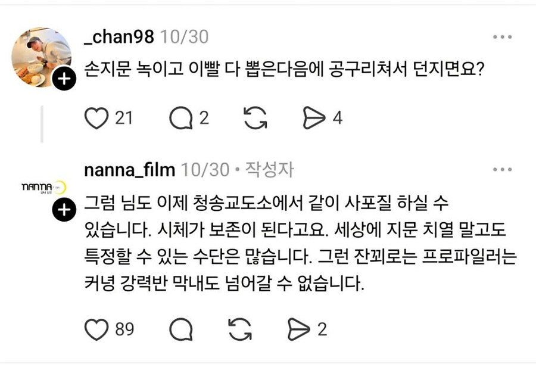Screen dimensions: 536x367
Task: Follow _chan98 via the plus badge on avatar
Action: tap(61, 77)
